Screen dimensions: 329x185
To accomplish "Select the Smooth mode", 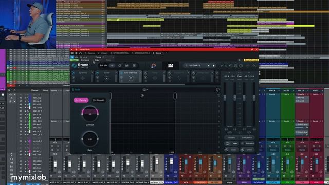I will tap(99, 100).
